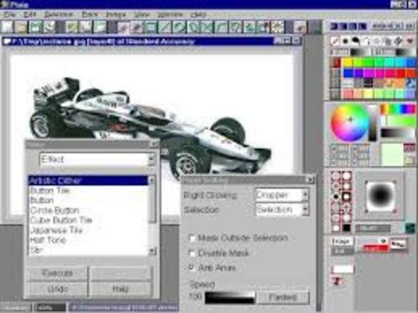This screenshot has width=418, height=313.
Task: Toggle the eye icon in the layer panel
Action: click(x=383, y=240)
